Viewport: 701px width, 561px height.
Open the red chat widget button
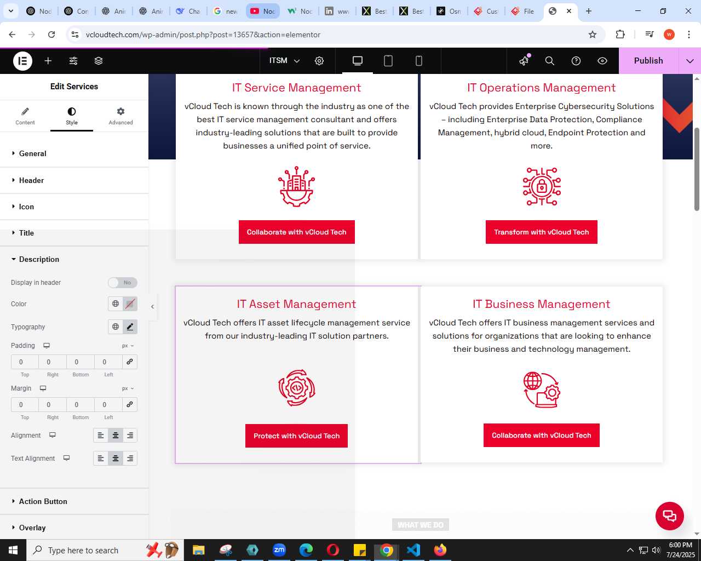pos(670,516)
